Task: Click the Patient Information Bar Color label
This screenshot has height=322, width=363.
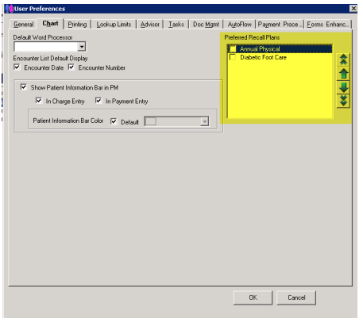Action: (68, 121)
